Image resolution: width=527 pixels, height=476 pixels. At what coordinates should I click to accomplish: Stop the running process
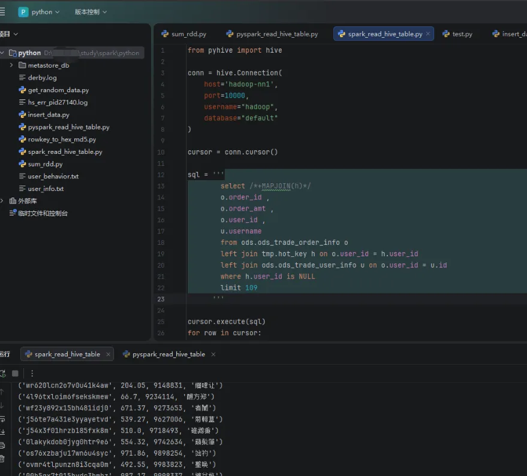15,373
